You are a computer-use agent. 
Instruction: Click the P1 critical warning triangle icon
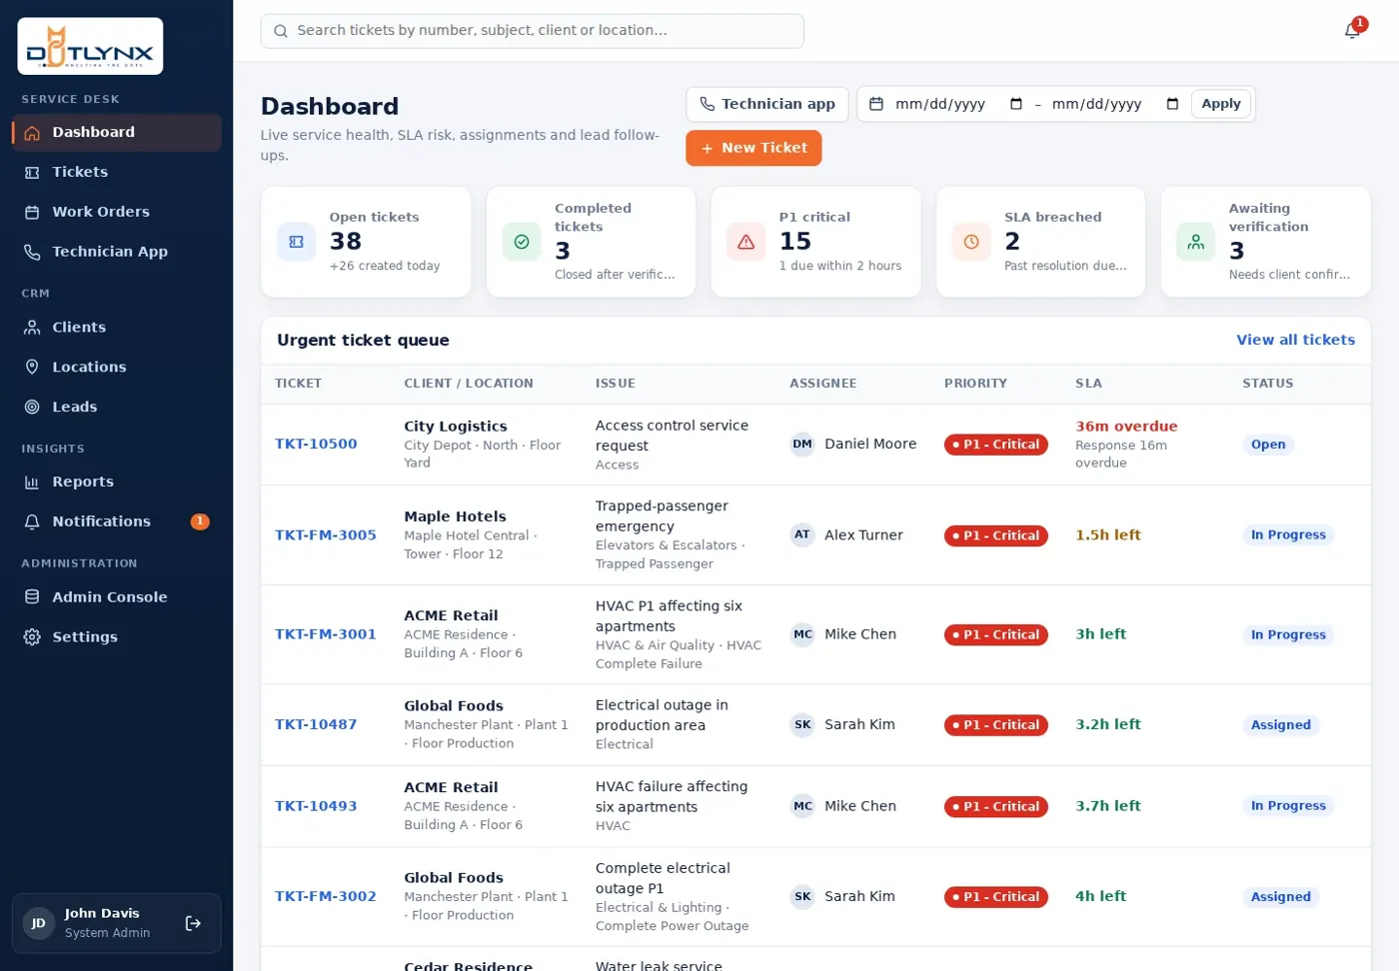click(x=745, y=242)
